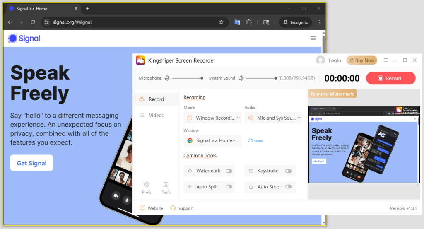Go forward in Chrome browser
The height and width of the screenshot is (229, 424).
[x=21, y=22]
